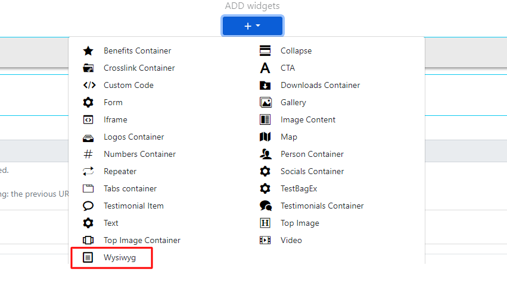Choose Iframe in the widget menu
507x287 pixels.
[x=115, y=120]
